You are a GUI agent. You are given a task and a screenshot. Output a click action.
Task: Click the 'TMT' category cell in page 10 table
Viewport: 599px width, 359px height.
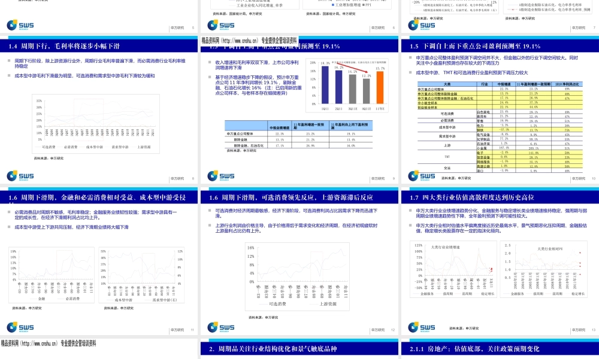coord(447,157)
